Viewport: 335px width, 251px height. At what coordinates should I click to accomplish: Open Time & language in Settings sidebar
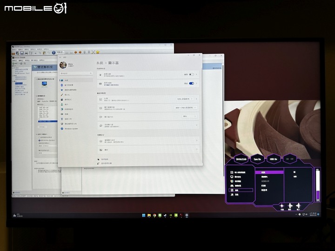coord(76,109)
